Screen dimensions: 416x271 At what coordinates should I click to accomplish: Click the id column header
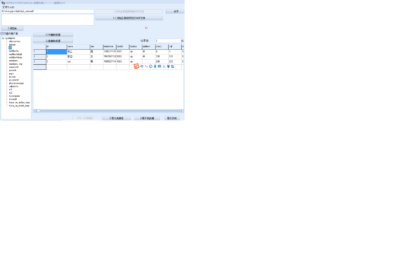point(56,47)
